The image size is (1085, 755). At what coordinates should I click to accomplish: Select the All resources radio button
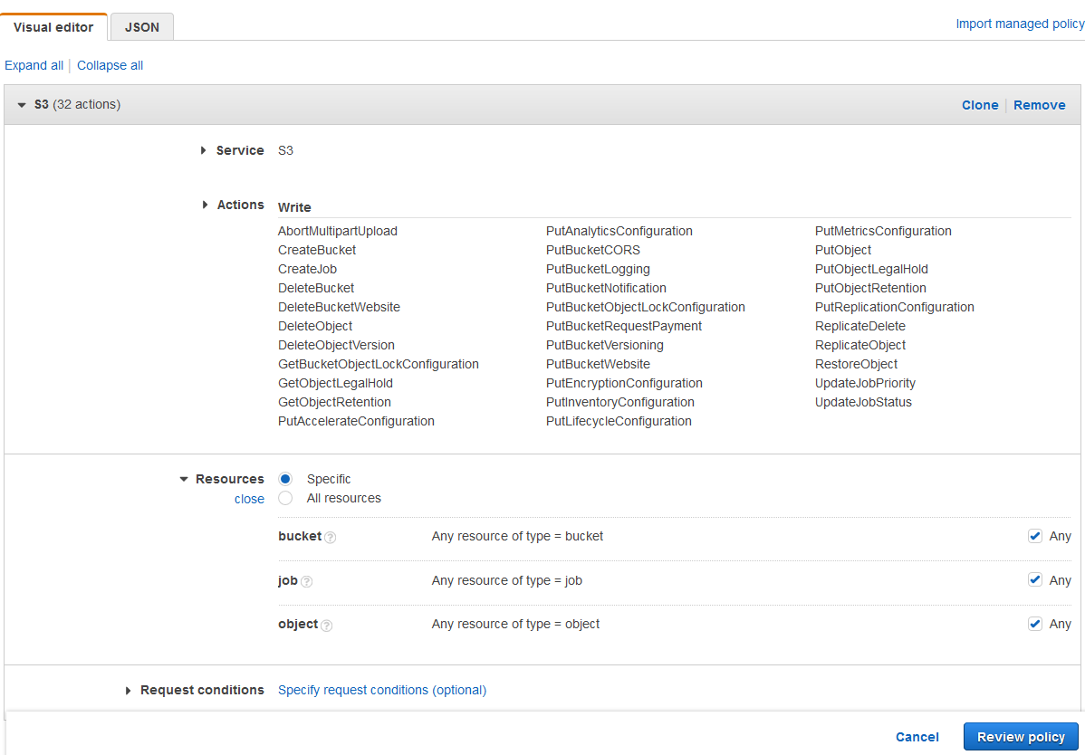(x=285, y=498)
